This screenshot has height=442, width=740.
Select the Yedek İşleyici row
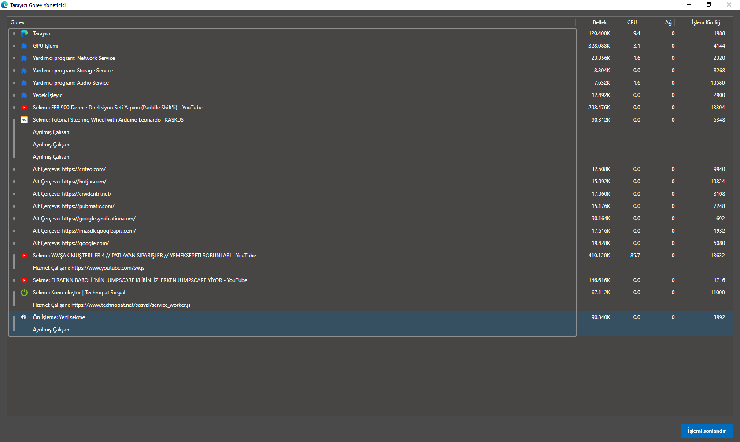click(370, 95)
